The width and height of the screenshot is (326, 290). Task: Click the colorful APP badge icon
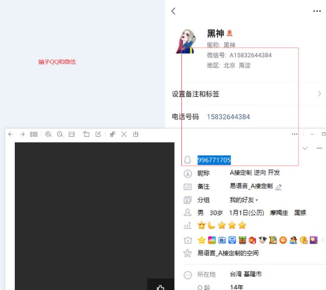(212, 240)
